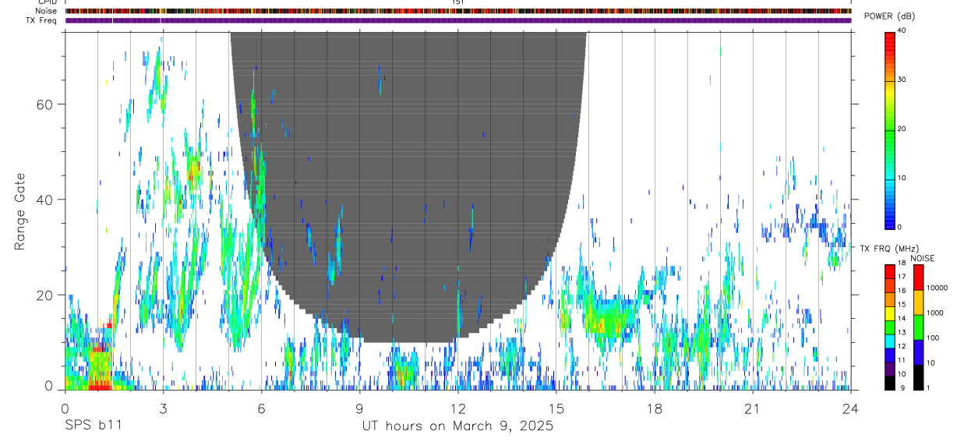Click the 'SPS b11' label
The width and height of the screenshot is (957, 442).
point(92,426)
